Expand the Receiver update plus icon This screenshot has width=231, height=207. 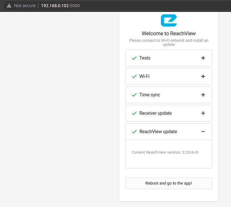click(x=203, y=113)
